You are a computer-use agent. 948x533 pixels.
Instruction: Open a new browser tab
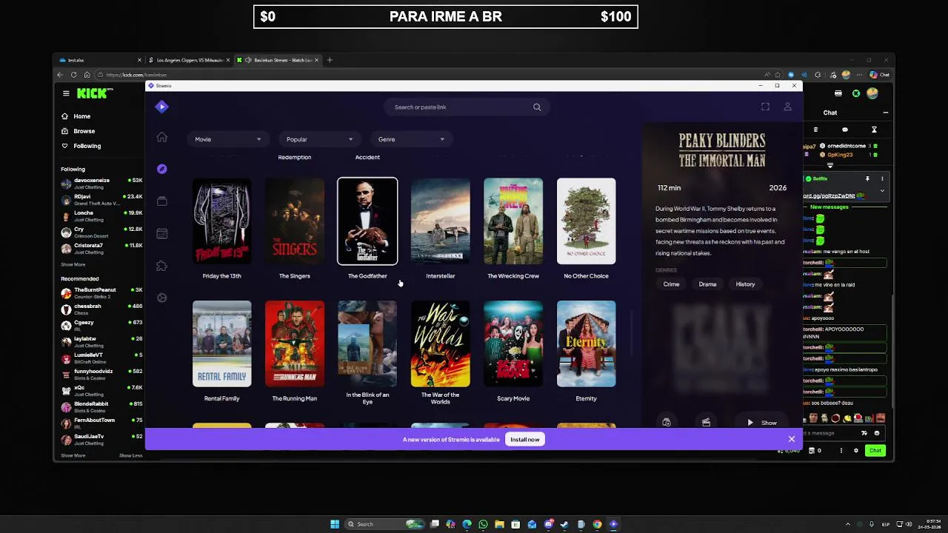[330, 60]
